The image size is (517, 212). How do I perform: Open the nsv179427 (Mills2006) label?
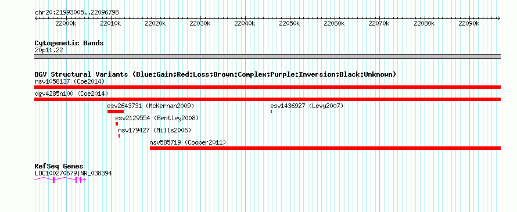[x=155, y=130]
